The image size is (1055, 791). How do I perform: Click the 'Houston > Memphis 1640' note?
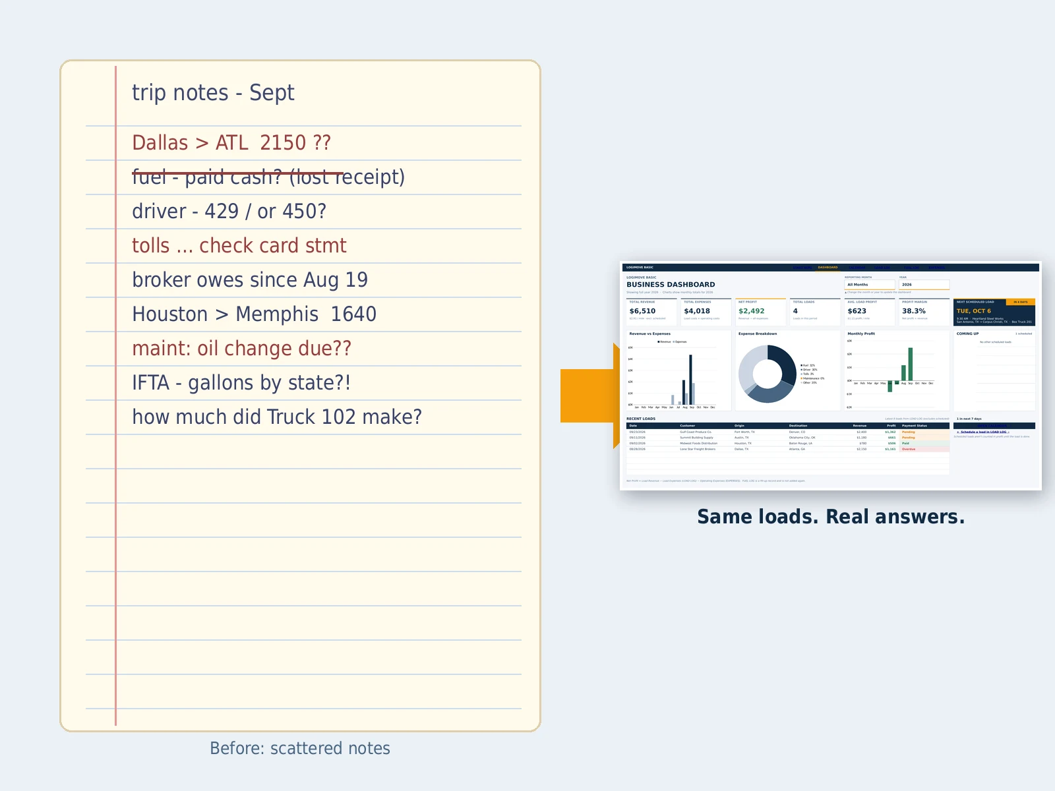pyautogui.click(x=254, y=314)
